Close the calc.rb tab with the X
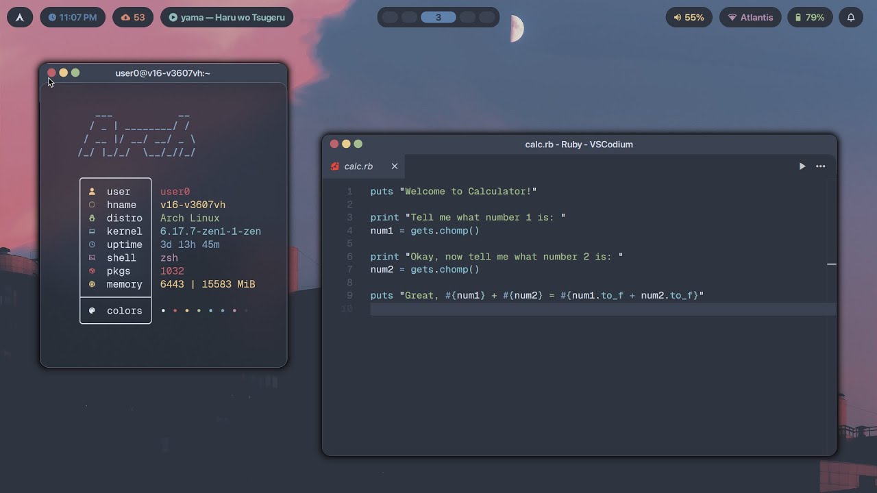Image resolution: width=877 pixels, height=493 pixels. 395,166
